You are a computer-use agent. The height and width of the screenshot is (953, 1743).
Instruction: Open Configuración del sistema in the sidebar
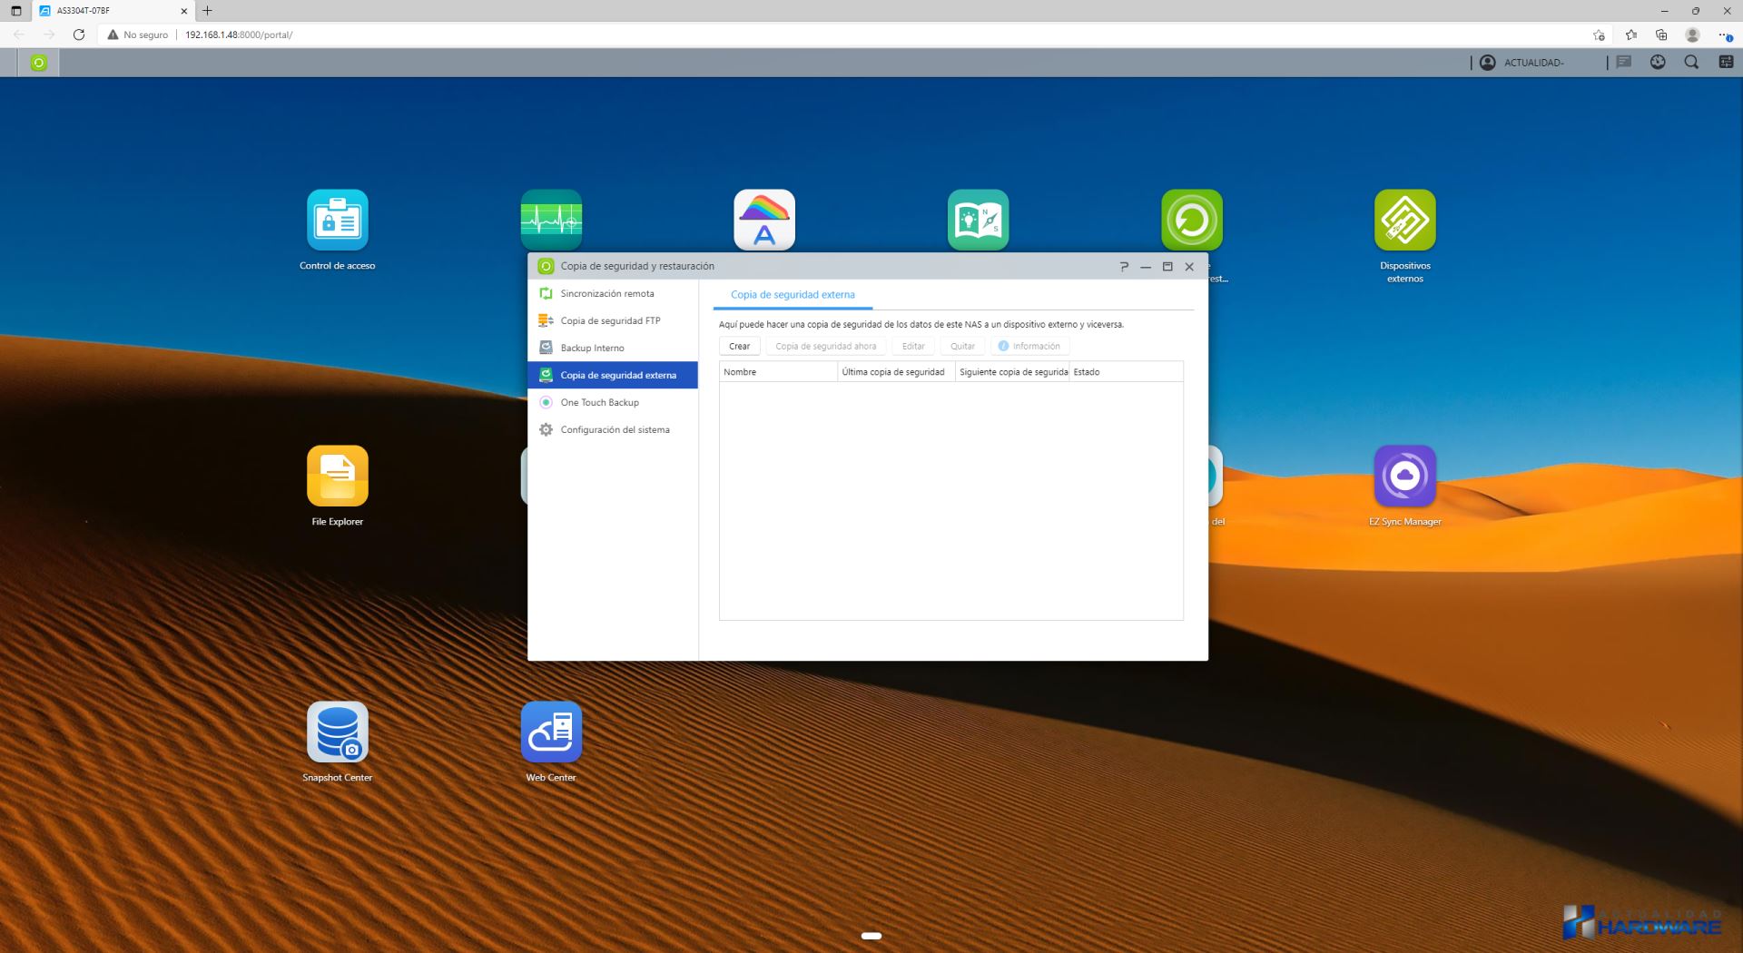coord(615,430)
